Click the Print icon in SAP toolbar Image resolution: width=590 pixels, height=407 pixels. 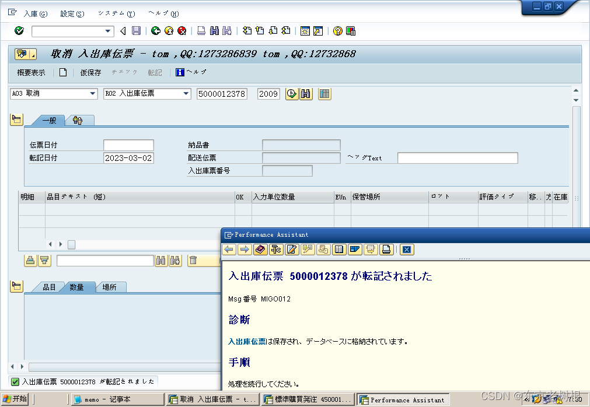point(201,31)
